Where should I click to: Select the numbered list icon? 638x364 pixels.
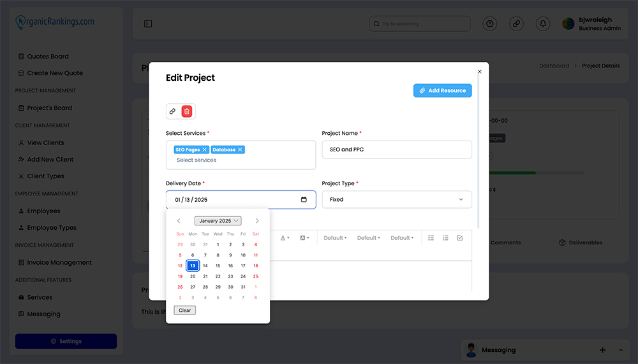[445, 238]
